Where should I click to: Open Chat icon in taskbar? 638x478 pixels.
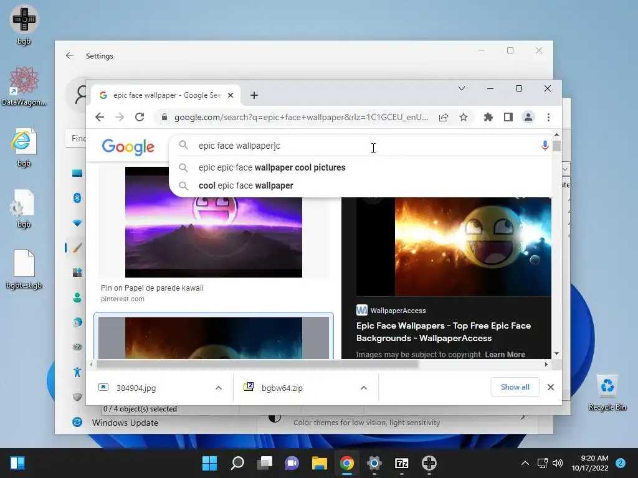(x=292, y=463)
